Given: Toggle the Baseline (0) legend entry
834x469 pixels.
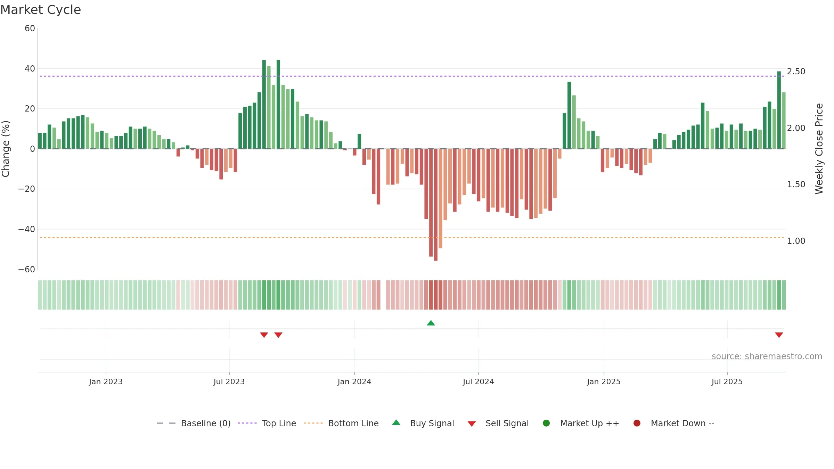Looking at the screenshot, I should tap(194, 423).
